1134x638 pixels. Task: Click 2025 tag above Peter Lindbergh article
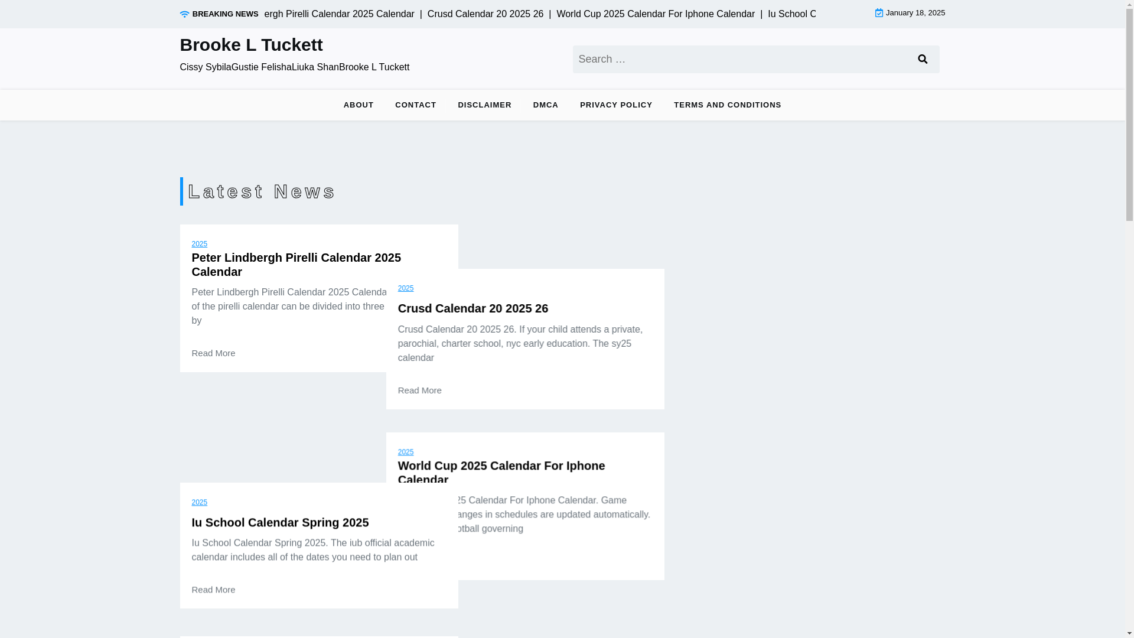pyautogui.click(x=199, y=244)
